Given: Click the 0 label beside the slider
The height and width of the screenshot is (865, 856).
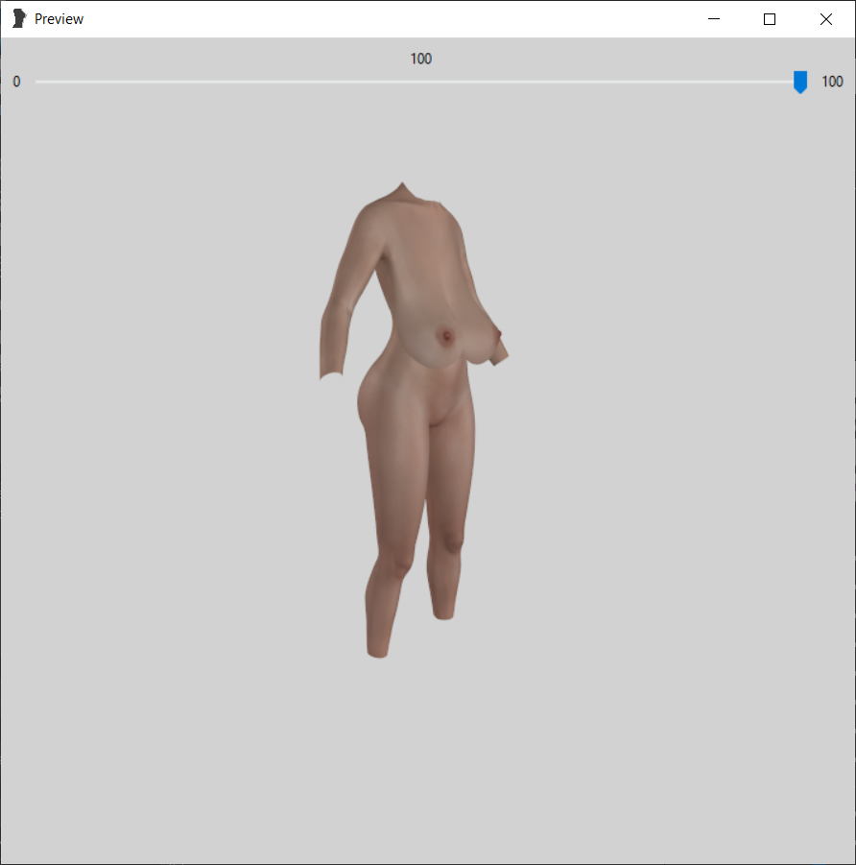Looking at the screenshot, I should tap(15, 82).
